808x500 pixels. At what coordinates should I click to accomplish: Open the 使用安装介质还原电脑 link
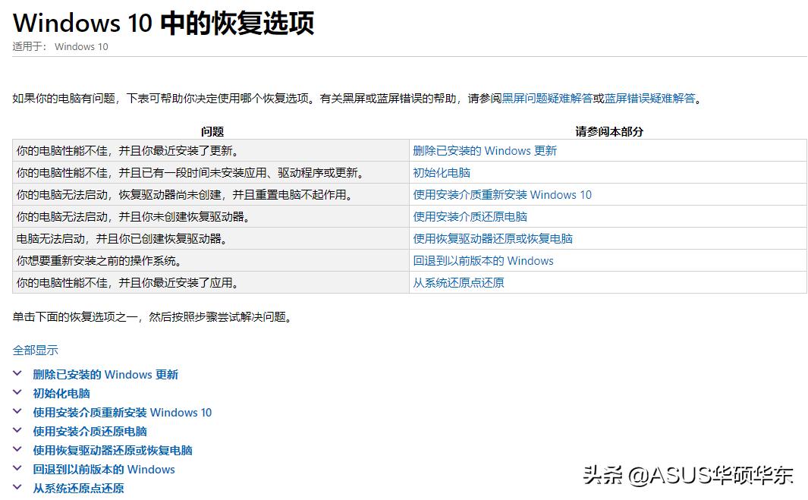click(x=469, y=216)
